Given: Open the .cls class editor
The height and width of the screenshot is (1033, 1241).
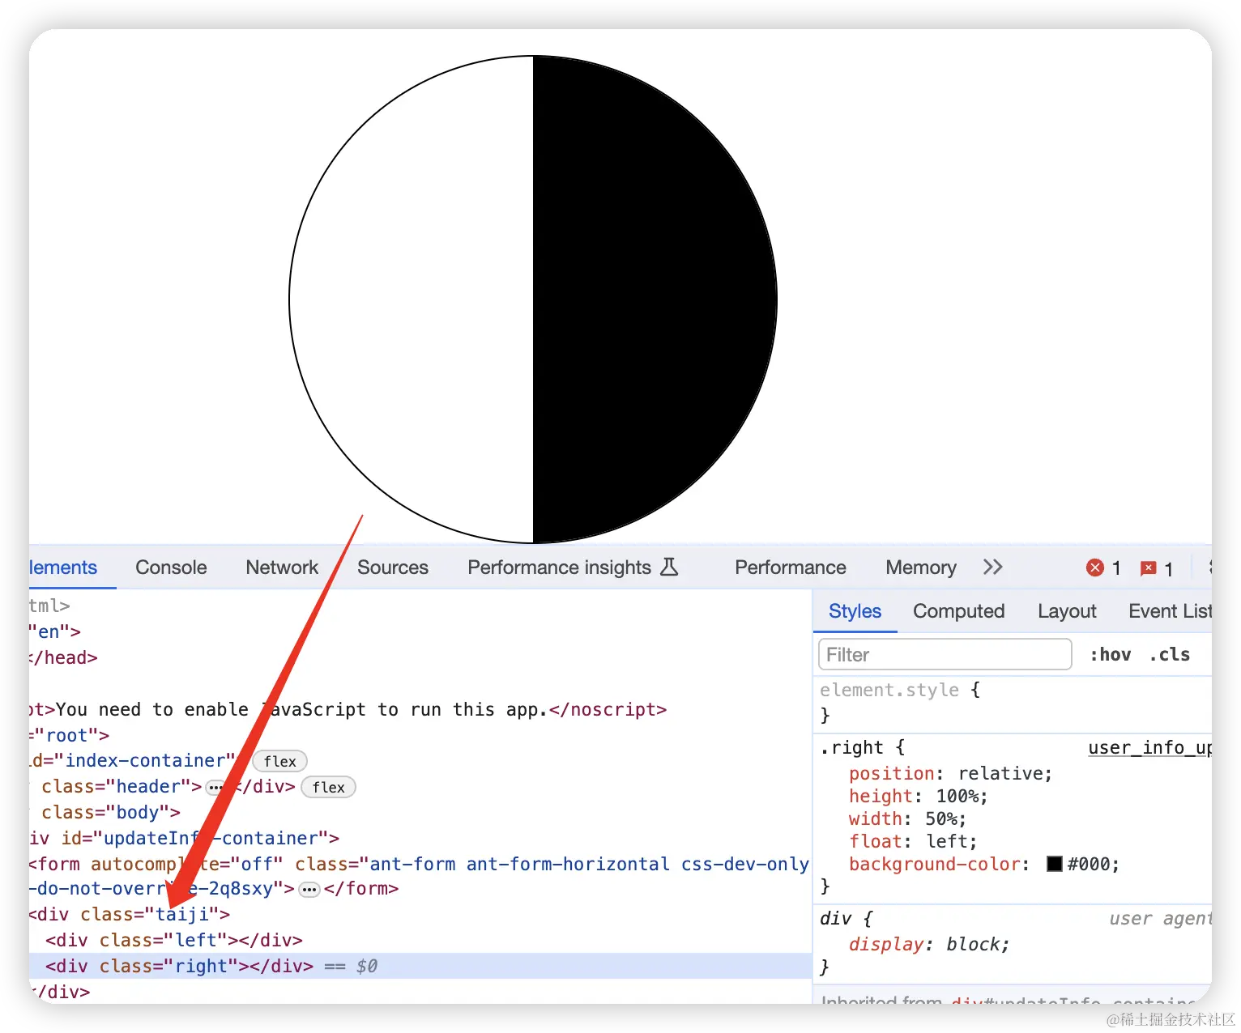Looking at the screenshot, I should tap(1170, 655).
